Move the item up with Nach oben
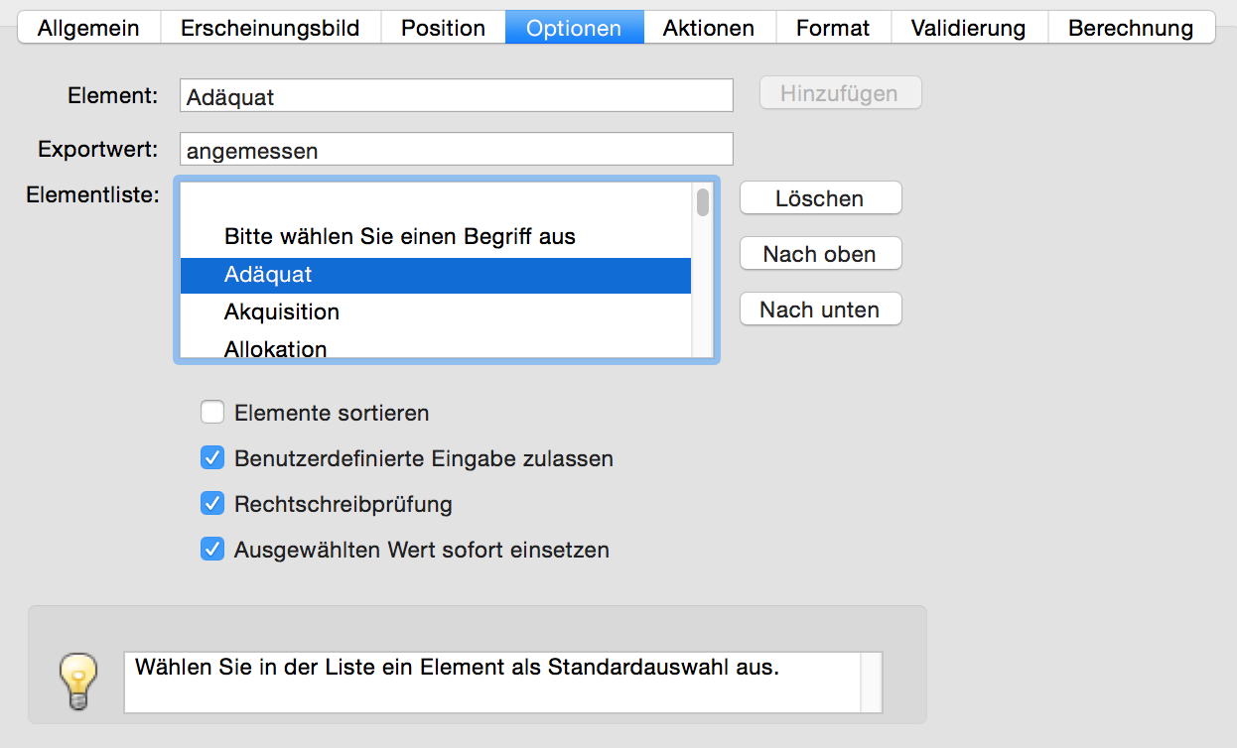This screenshot has height=748, width=1237. [x=820, y=254]
